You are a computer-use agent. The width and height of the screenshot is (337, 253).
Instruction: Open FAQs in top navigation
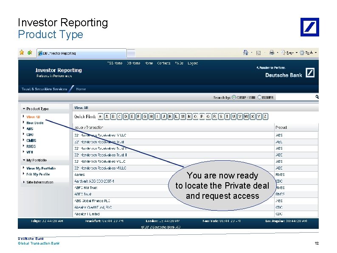(x=179, y=63)
